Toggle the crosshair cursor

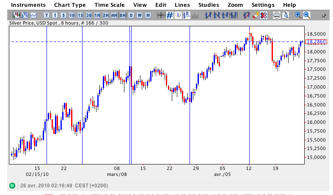(161, 15)
